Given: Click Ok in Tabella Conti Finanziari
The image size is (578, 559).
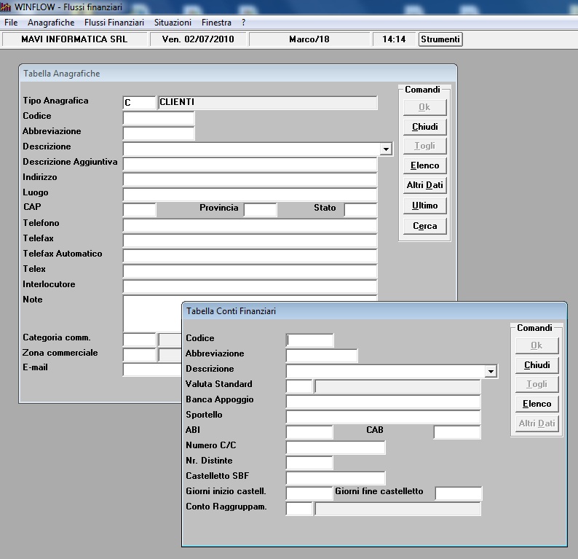Looking at the screenshot, I should (x=537, y=345).
